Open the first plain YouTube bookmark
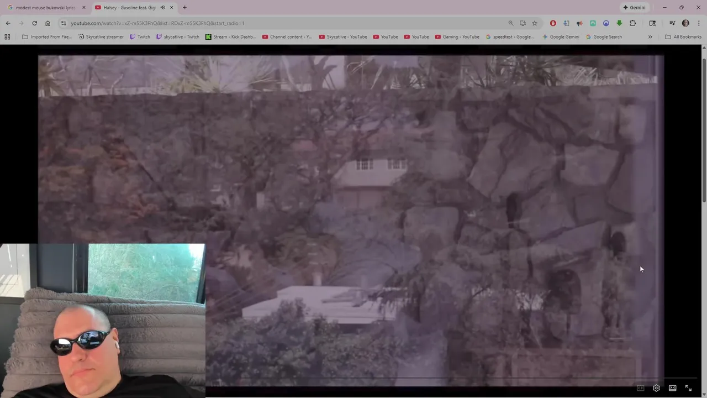Screen dimensions: 707x398 (386, 37)
